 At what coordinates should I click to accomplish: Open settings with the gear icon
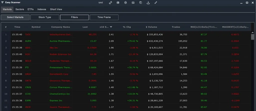click(x=125, y=2)
